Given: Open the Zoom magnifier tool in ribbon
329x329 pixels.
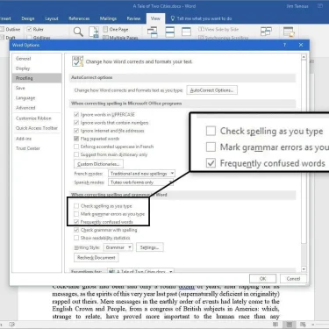Looking at the screenshot, I should [78, 32].
